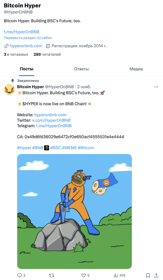Like the pinned post with the heart
The width and height of the screenshot is (163, 280).
coord(84,275)
